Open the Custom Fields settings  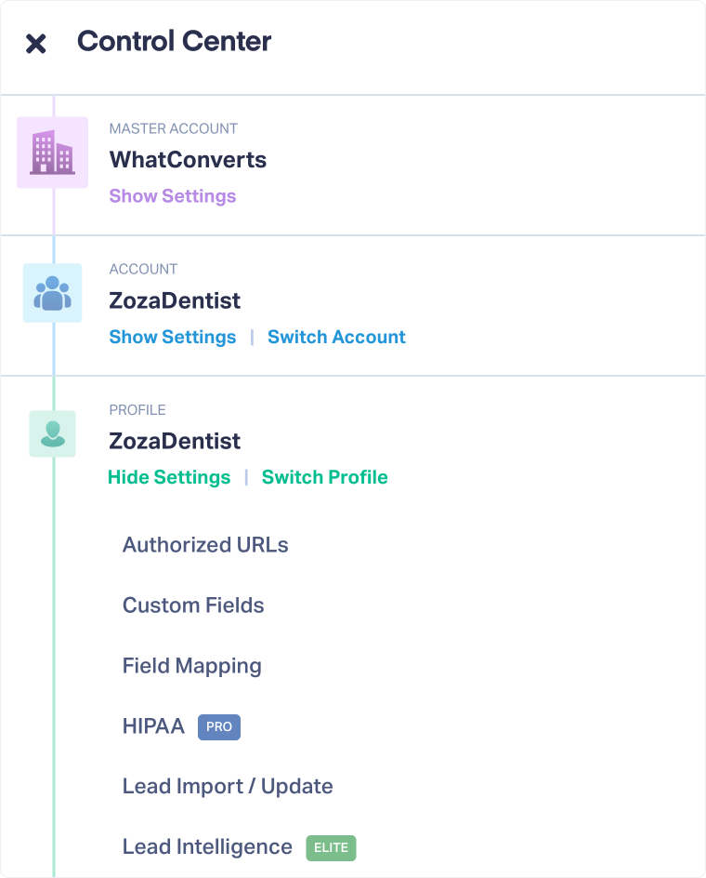(193, 605)
